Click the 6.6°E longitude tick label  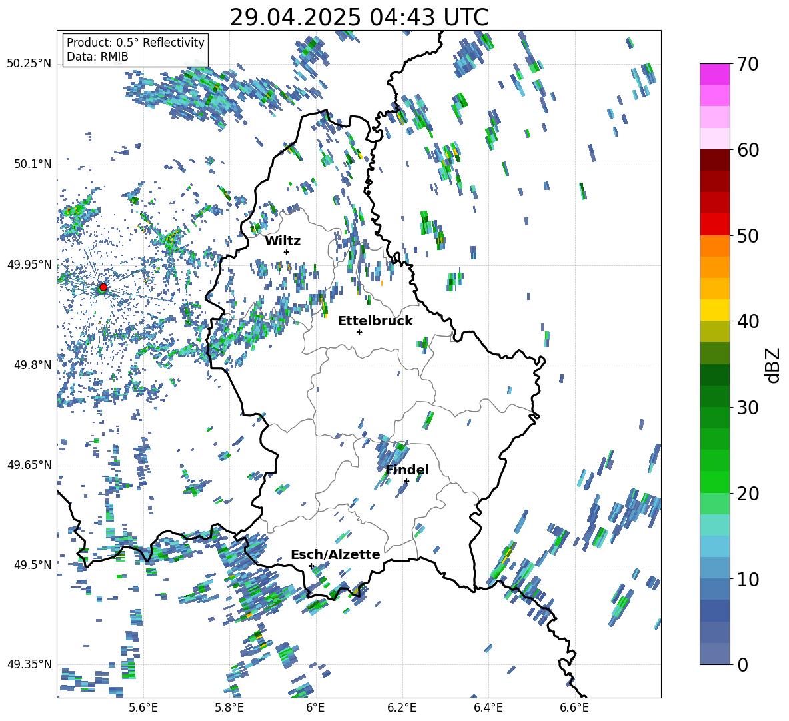tap(574, 708)
